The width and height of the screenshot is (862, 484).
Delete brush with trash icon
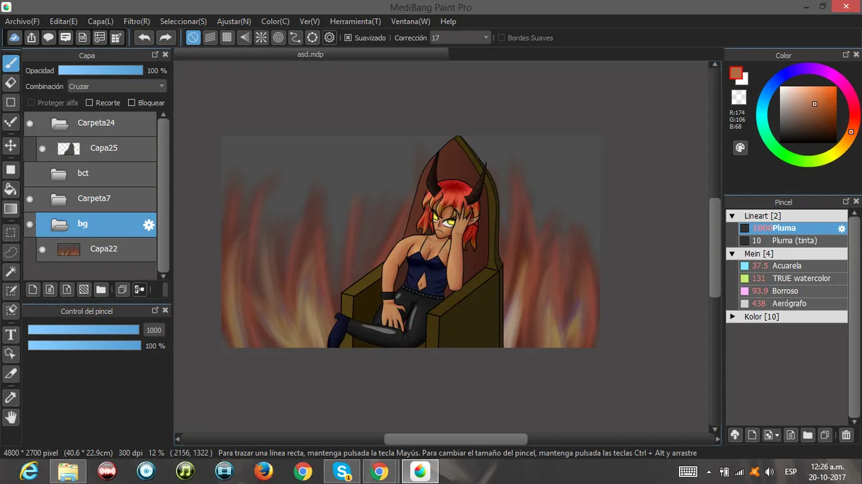click(847, 435)
